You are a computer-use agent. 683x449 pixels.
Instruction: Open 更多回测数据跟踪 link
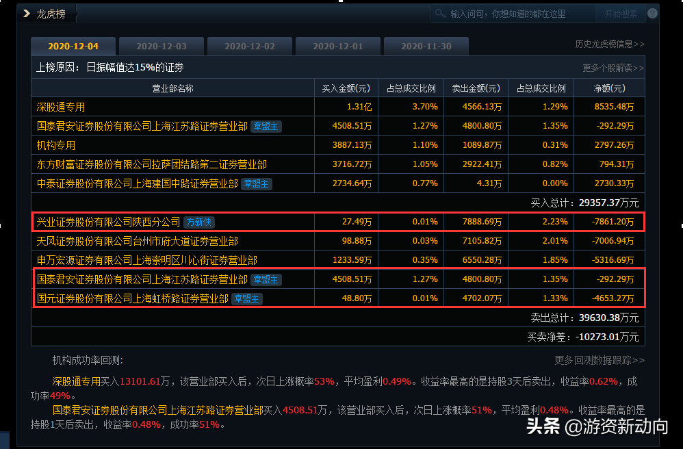pos(600,360)
